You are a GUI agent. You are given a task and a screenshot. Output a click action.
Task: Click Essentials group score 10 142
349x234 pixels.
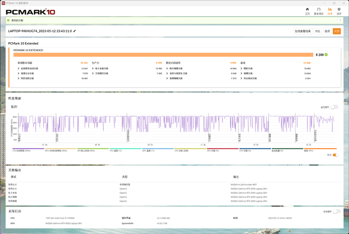pos(84,63)
